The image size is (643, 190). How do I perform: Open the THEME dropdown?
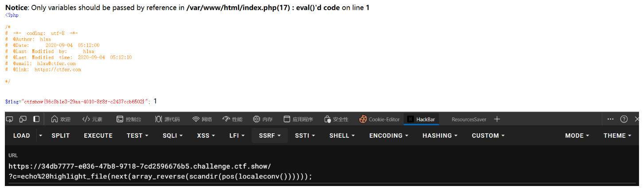pyautogui.click(x=617, y=136)
